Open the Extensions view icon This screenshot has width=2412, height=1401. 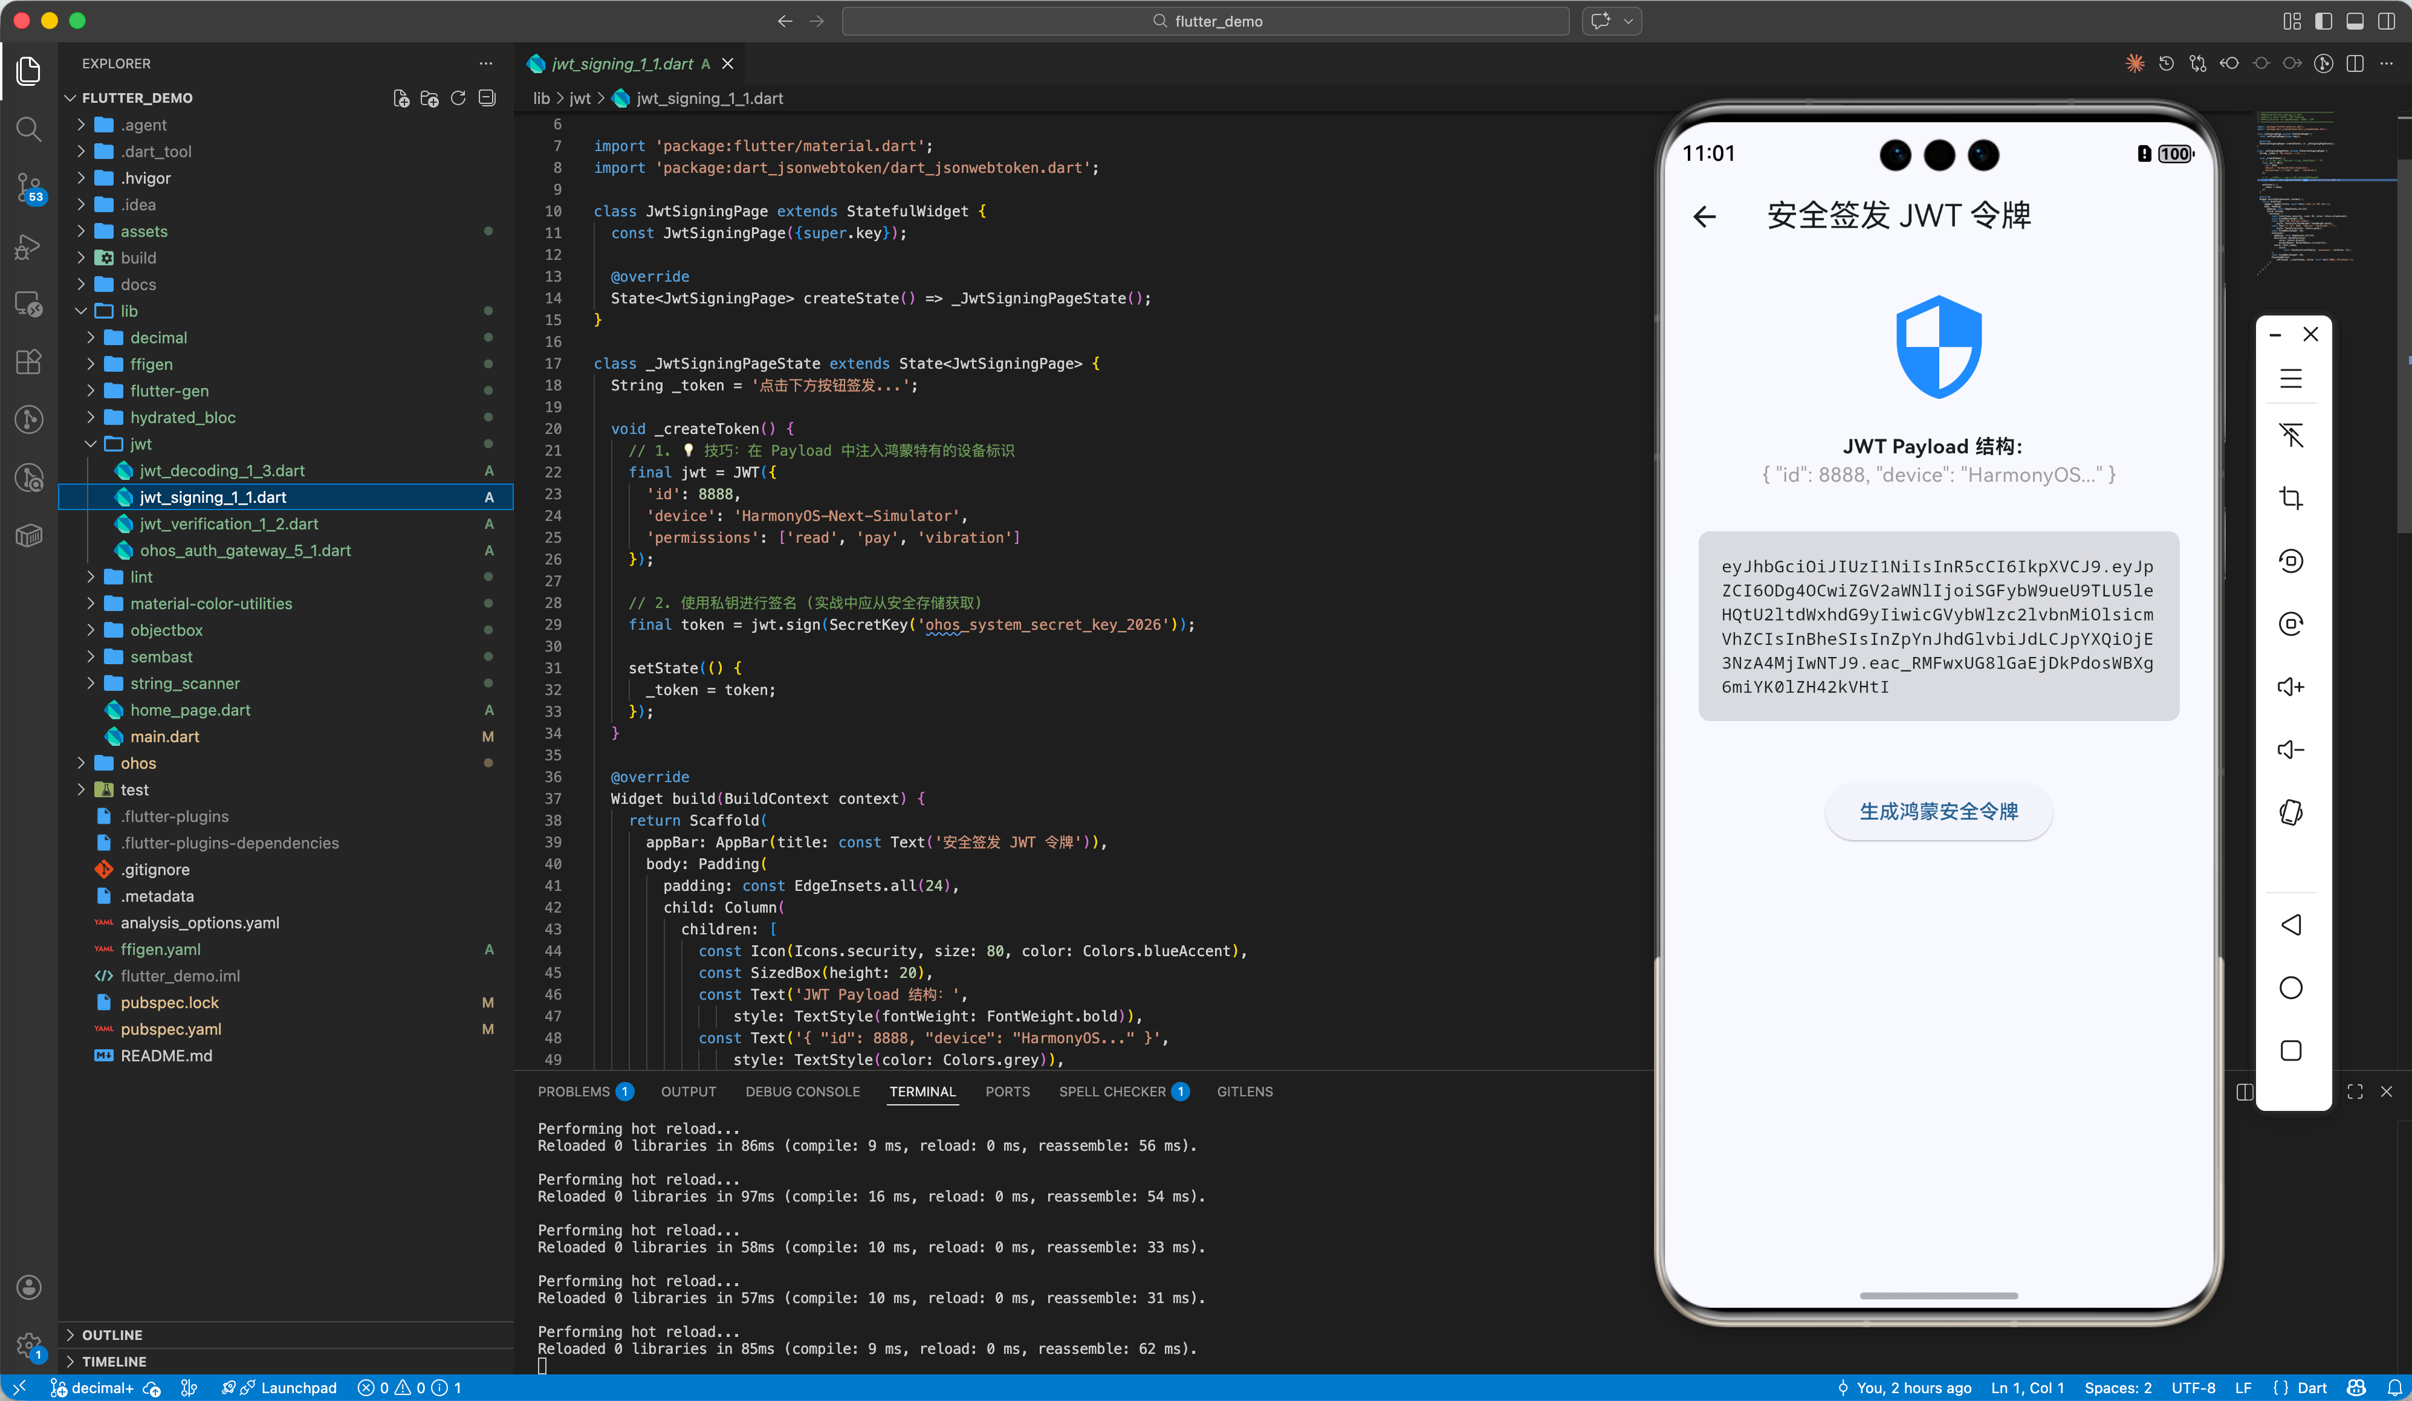[29, 361]
